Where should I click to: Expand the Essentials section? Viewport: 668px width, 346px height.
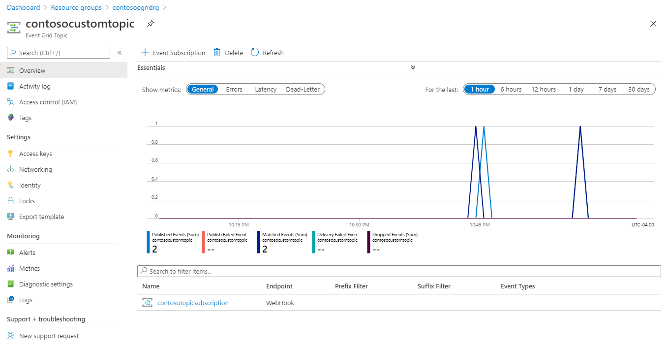click(413, 67)
